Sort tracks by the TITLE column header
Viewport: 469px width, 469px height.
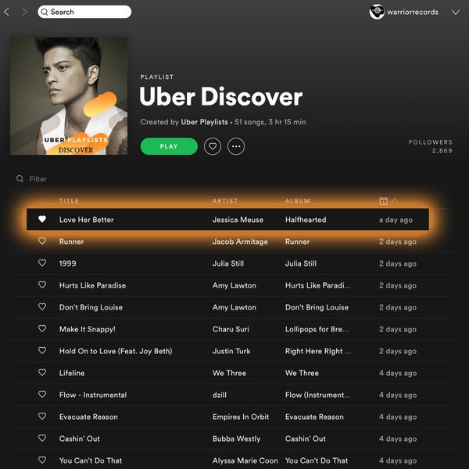pos(69,201)
